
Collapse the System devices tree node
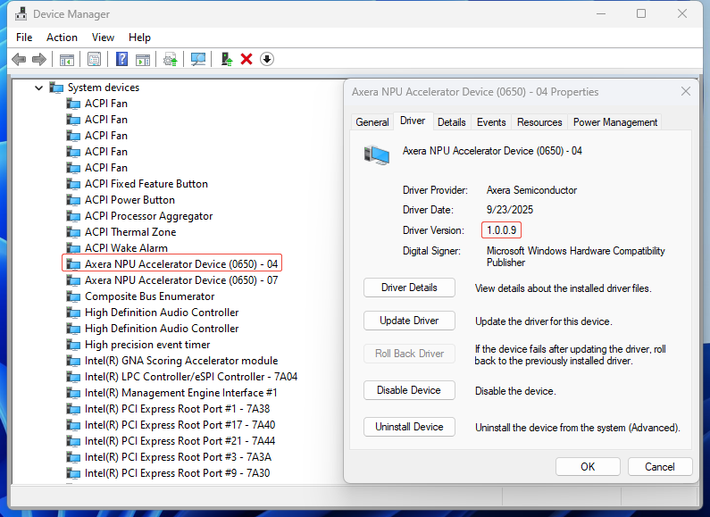[x=38, y=88]
